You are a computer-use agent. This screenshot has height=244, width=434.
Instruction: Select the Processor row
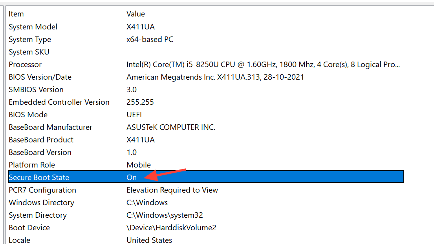click(x=25, y=64)
